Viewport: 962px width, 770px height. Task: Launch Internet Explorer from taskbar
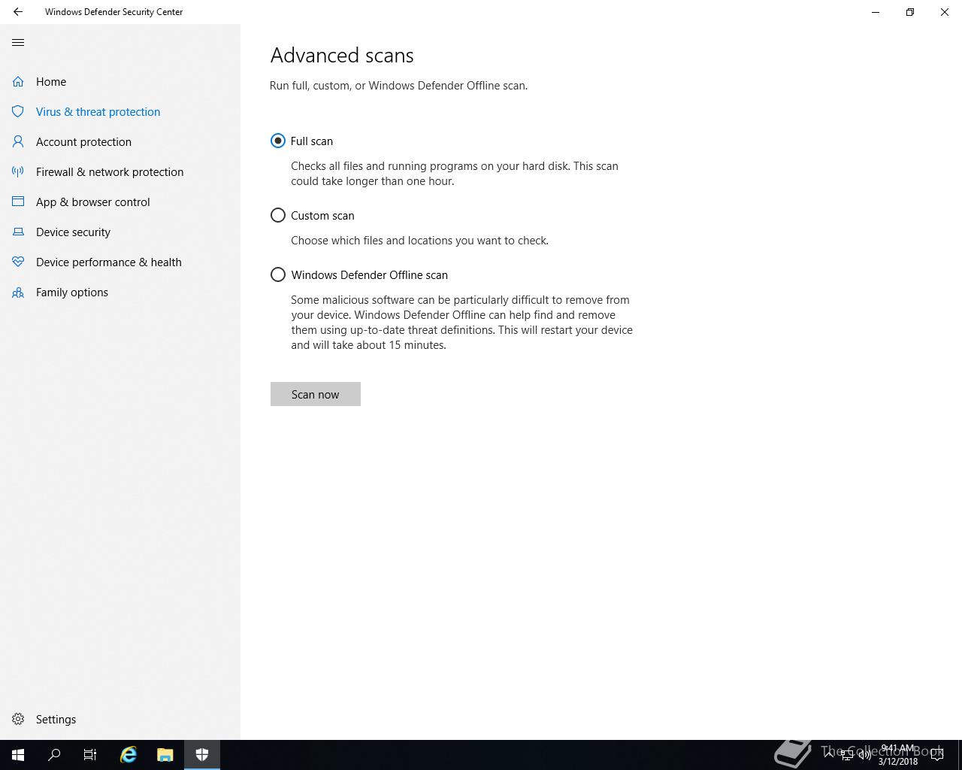pyautogui.click(x=129, y=755)
